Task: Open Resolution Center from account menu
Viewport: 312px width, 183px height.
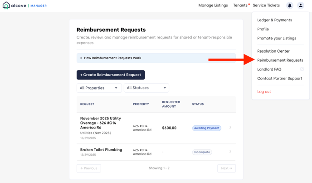Action: tap(273, 51)
